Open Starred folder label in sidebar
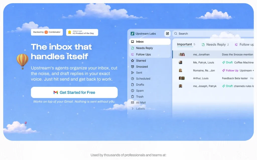The image size is (257, 160). (x=141, y=60)
